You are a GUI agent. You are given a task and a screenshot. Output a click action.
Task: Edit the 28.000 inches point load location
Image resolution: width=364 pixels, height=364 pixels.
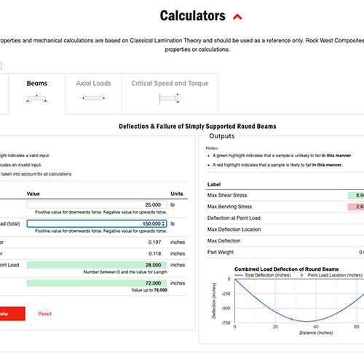97,265
